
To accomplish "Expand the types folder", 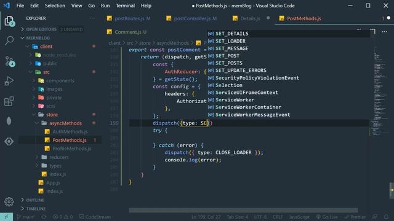I will [55, 166].
